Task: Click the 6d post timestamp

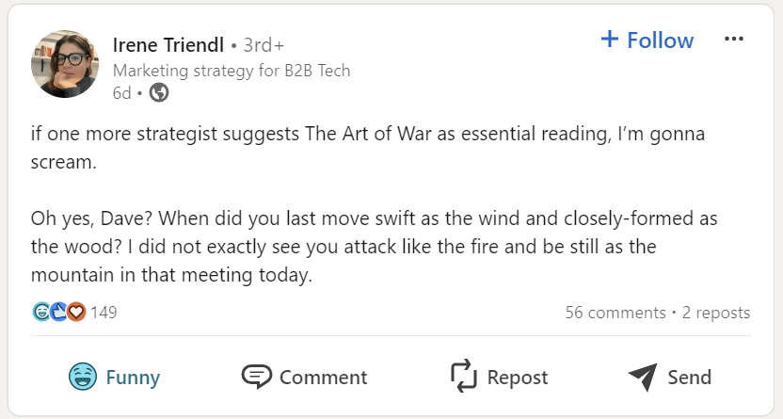Action: tap(121, 92)
